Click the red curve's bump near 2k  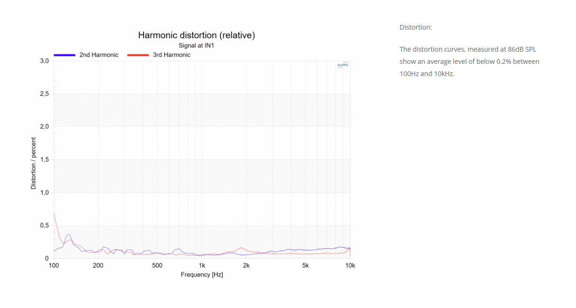point(242,248)
